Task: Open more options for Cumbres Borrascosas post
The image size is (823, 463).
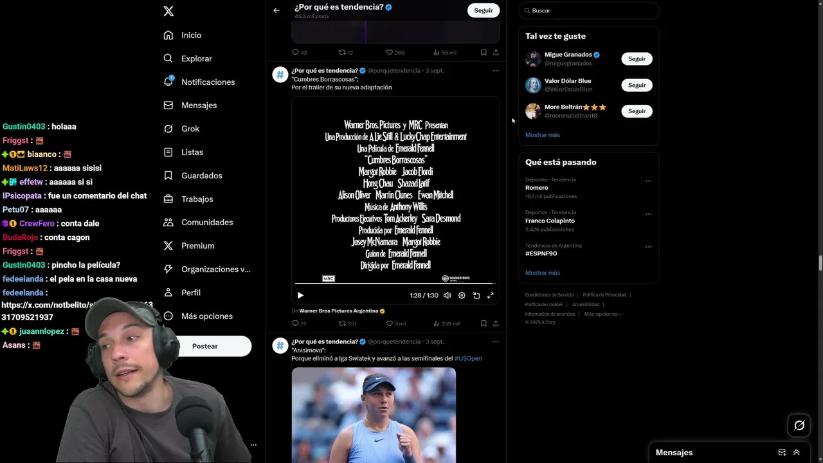Action: [496, 71]
